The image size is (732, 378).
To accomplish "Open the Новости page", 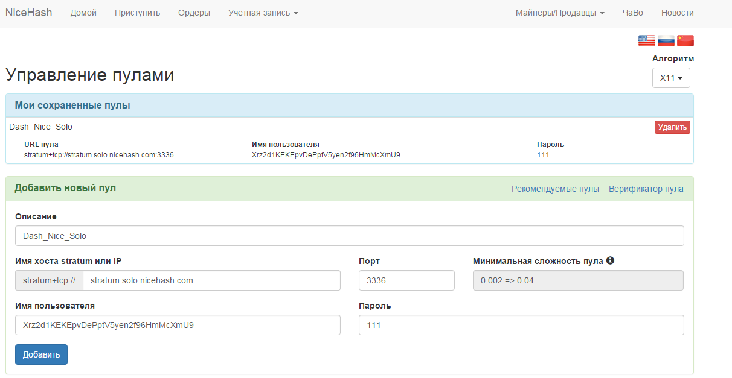I will pos(677,13).
